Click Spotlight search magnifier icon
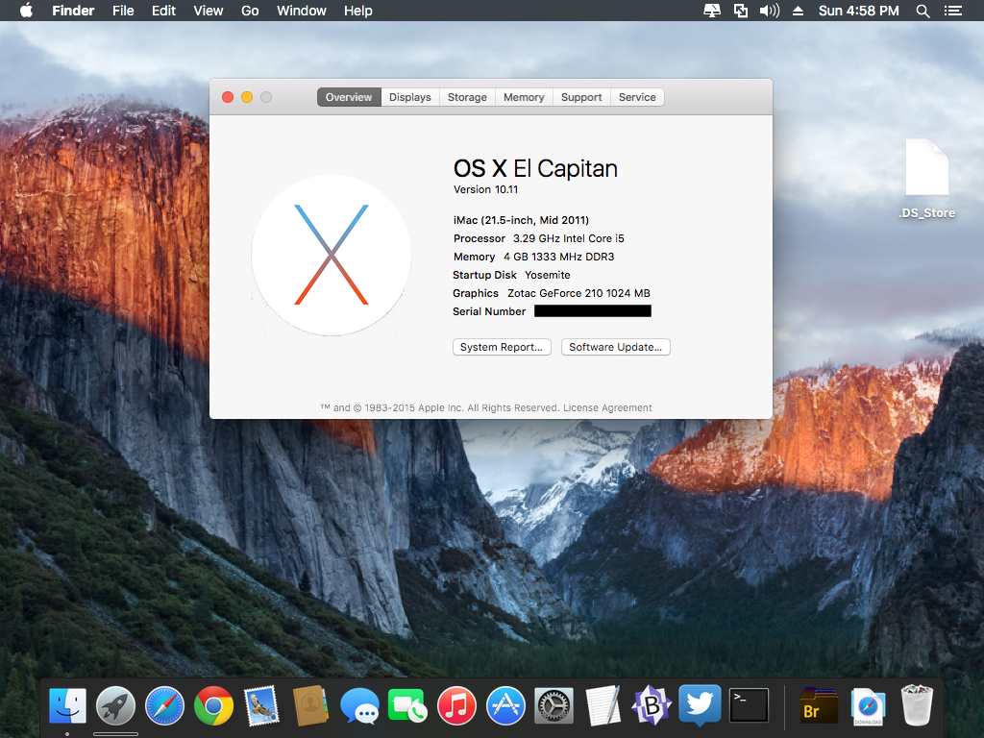This screenshot has height=738, width=984. 922,11
